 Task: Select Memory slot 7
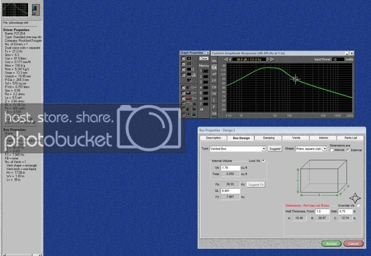[x=205, y=104]
